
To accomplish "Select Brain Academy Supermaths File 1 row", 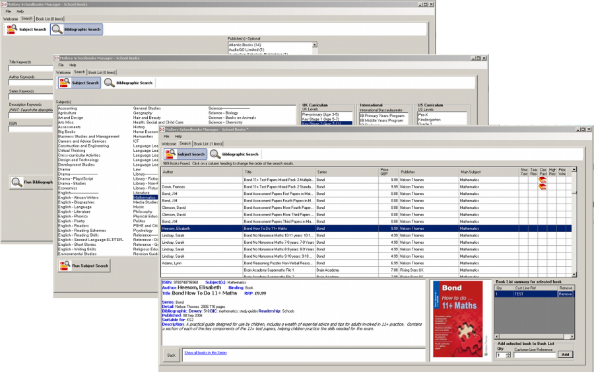I will click(x=366, y=270).
